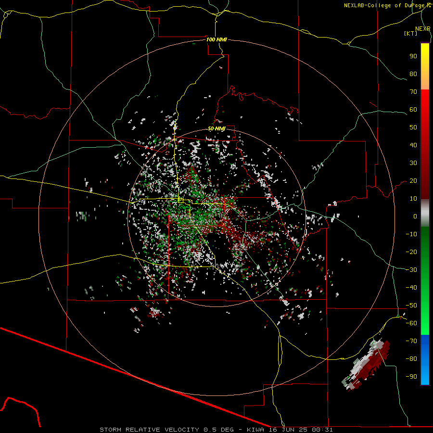The width and height of the screenshot is (433, 433).
Task: Click the Storm Relative Velocity KIWA caption
Action: click(x=216, y=430)
